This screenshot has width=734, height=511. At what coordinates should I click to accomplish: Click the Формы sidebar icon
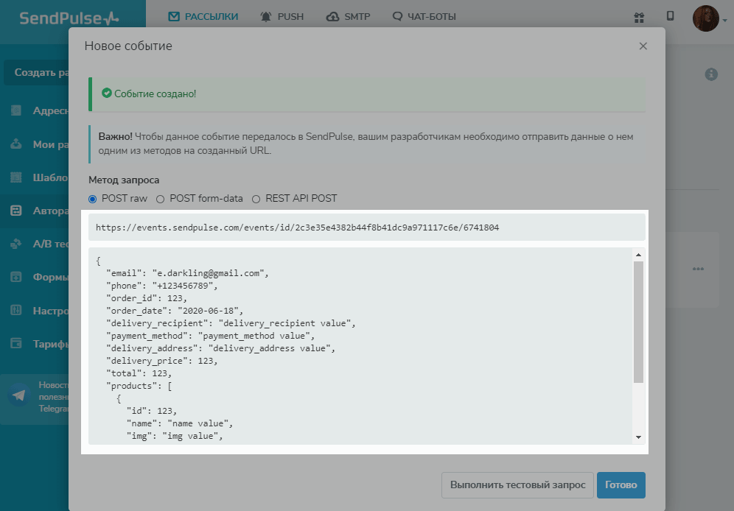(x=16, y=277)
